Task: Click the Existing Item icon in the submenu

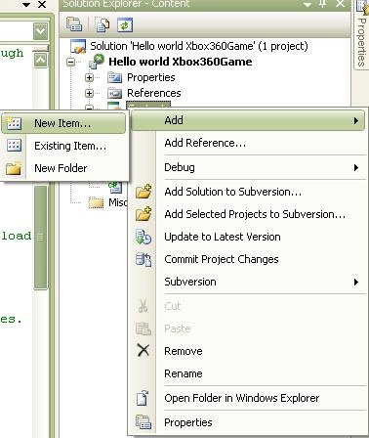Action: coord(14,146)
